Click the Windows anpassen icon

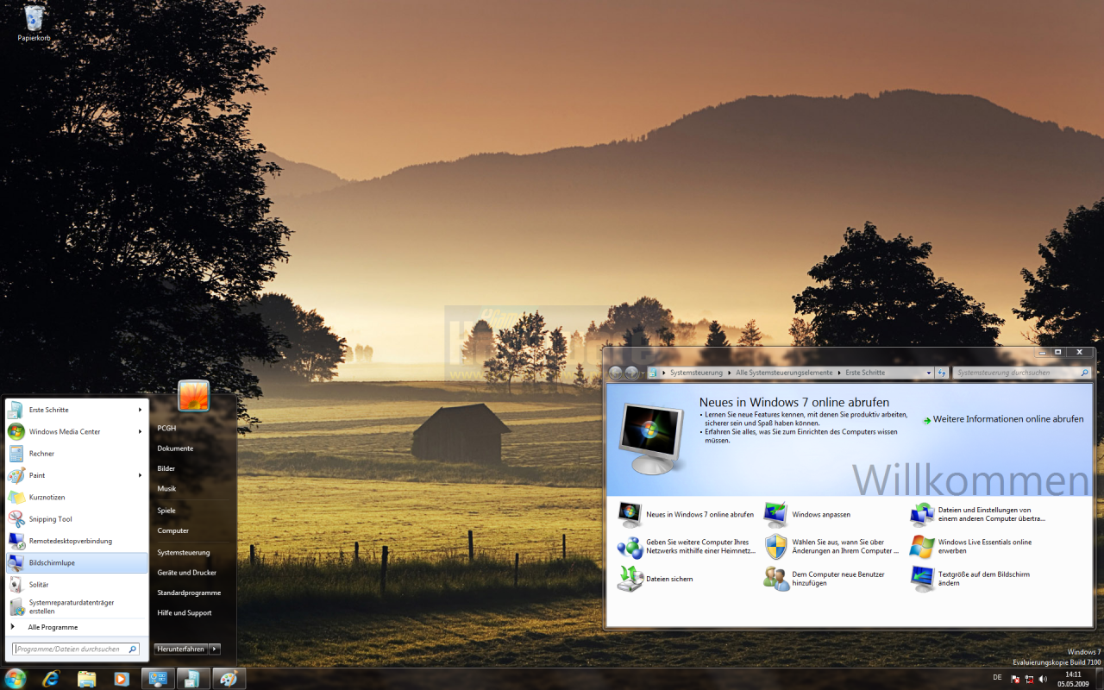(775, 514)
